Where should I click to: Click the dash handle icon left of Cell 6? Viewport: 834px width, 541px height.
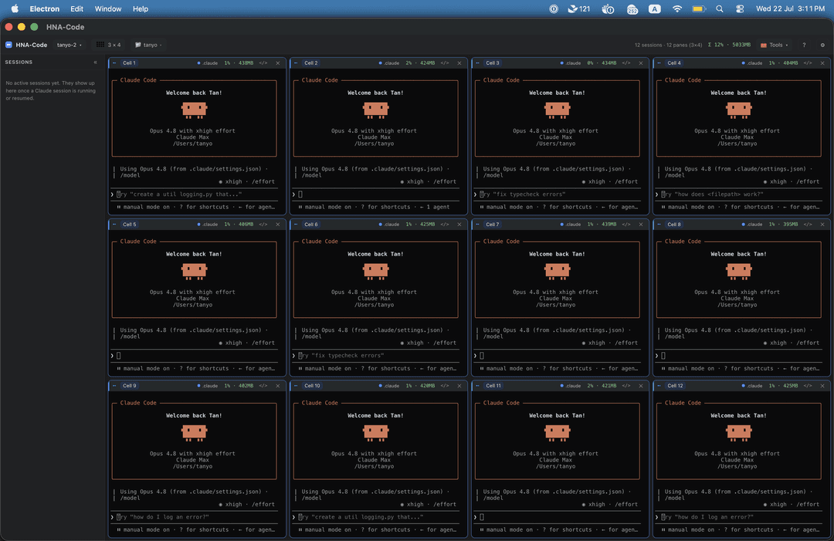tap(296, 225)
